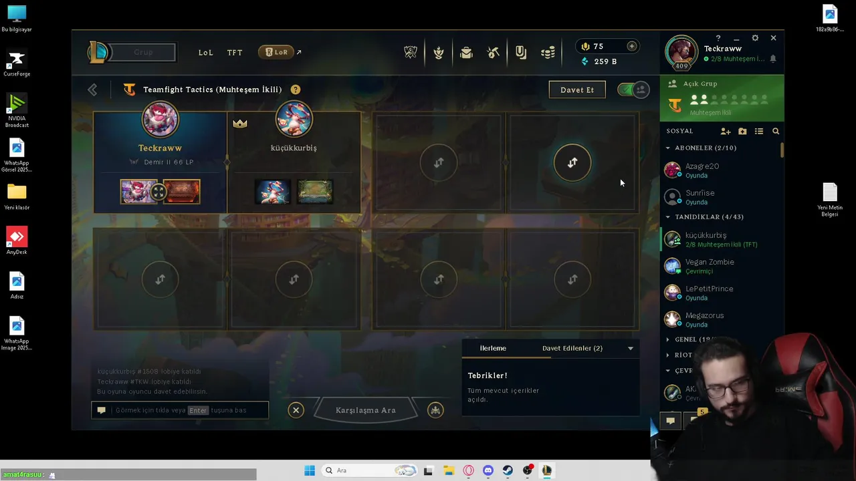The width and height of the screenshot is (856, 481).
Task: Open Sunriise friend entry
Action: (721, 197)
